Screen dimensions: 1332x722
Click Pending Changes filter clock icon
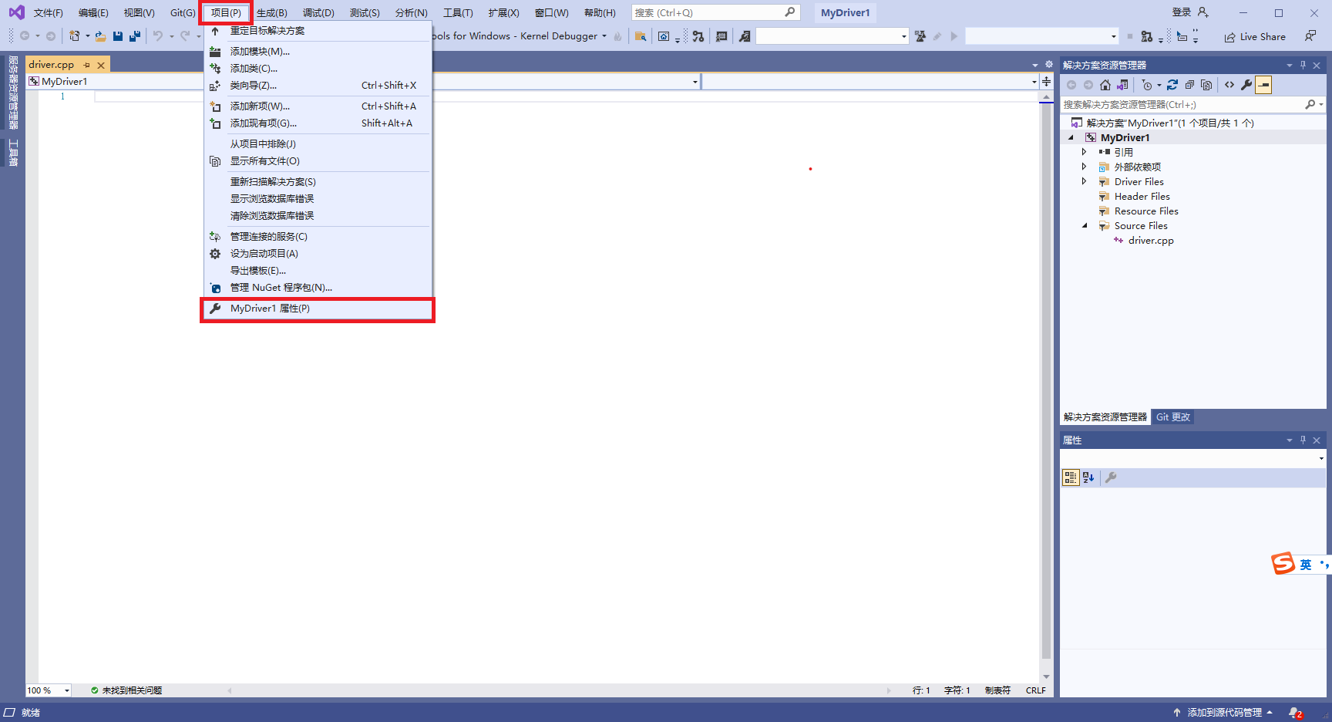1147,85
